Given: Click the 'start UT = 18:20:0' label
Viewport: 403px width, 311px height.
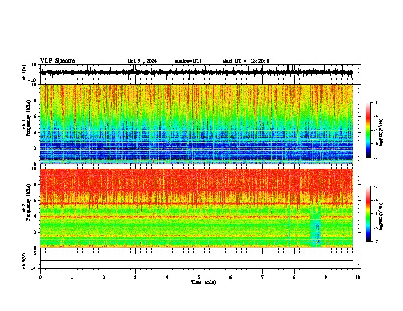Looking at the screenshot, I should point(246,61).
